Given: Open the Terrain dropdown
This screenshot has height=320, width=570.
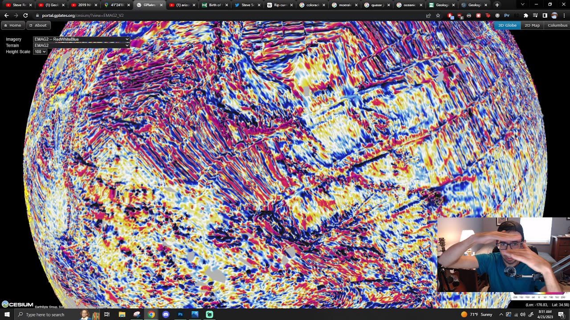Looking at the screenshot, I should coord(81,45).
